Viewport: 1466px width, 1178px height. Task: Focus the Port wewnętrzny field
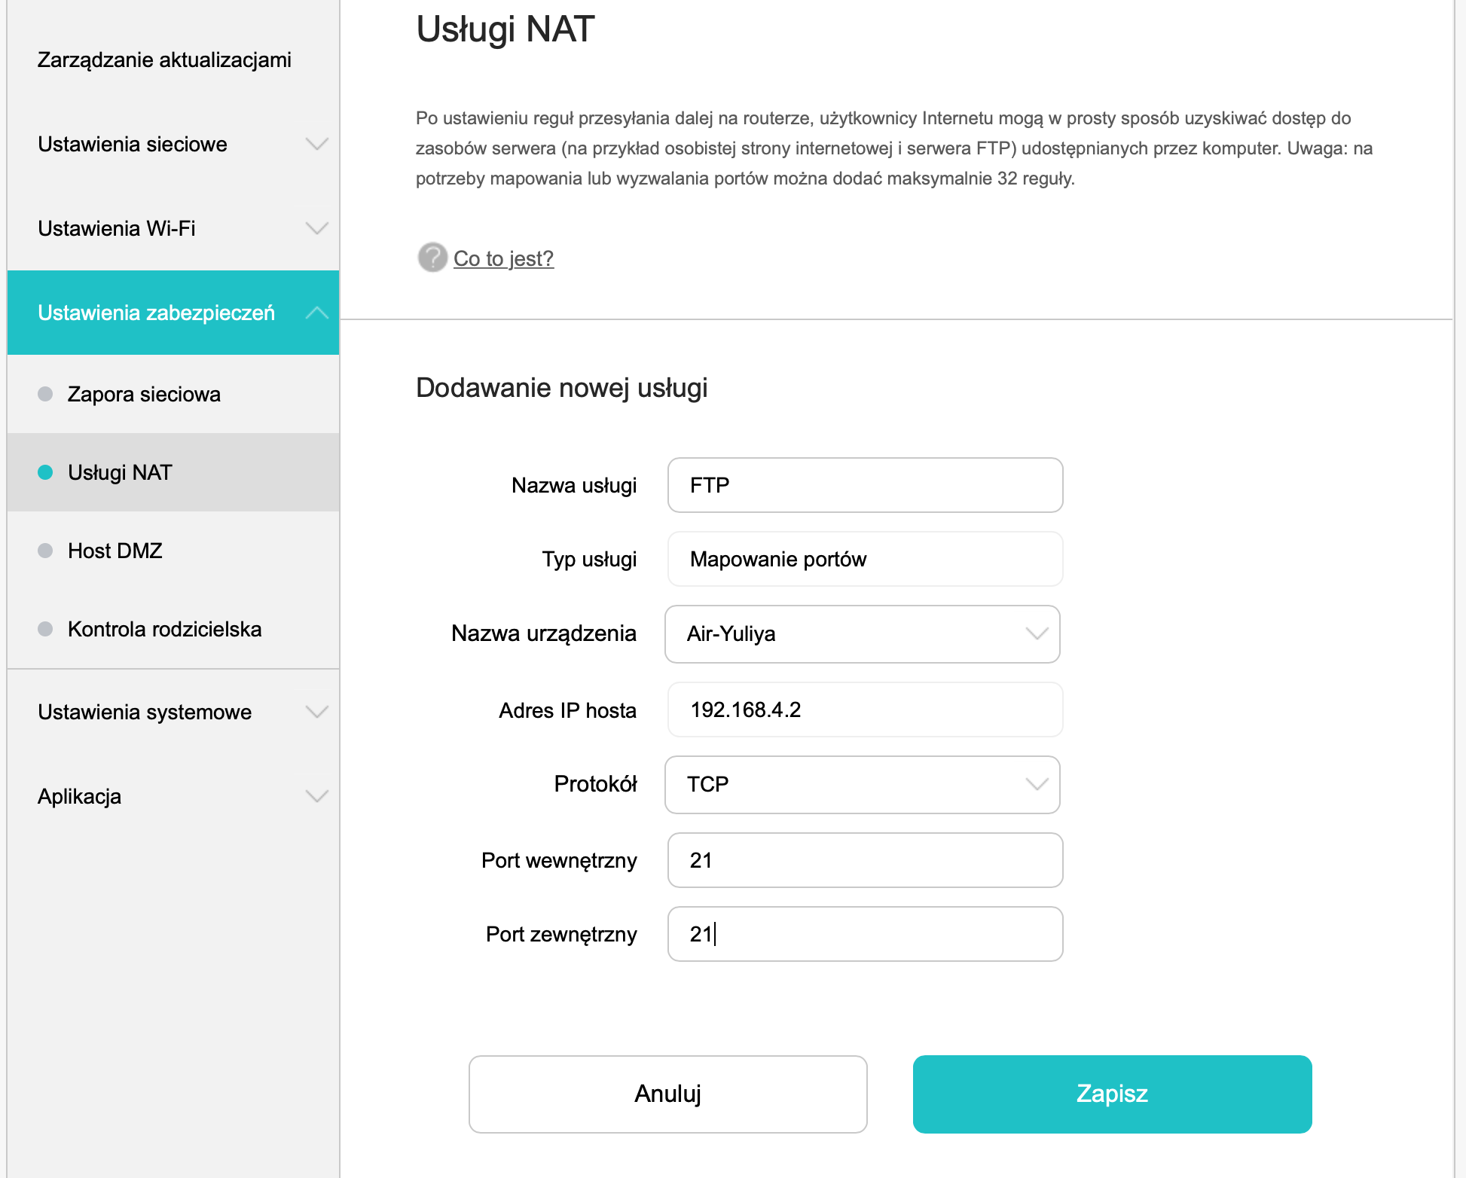pos(865,860)
